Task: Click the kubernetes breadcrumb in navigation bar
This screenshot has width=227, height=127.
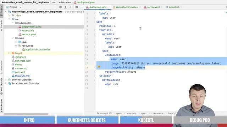Action: 65,2
